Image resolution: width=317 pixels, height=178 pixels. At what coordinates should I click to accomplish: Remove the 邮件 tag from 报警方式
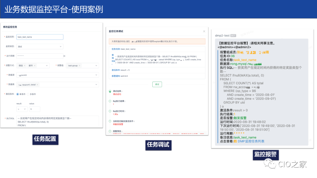click(x=34, y=66)
